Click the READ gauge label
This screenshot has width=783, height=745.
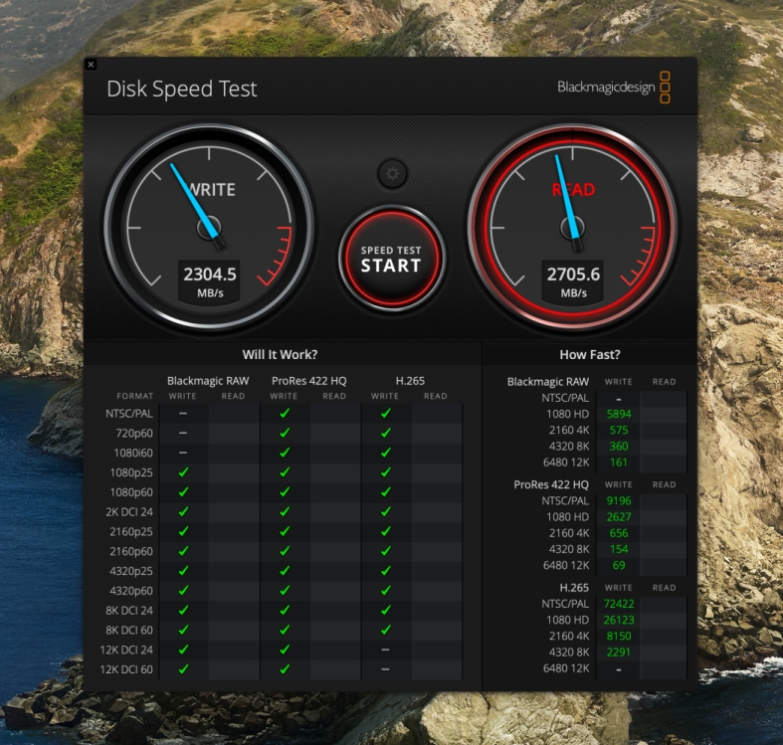[x=573, y=190]
